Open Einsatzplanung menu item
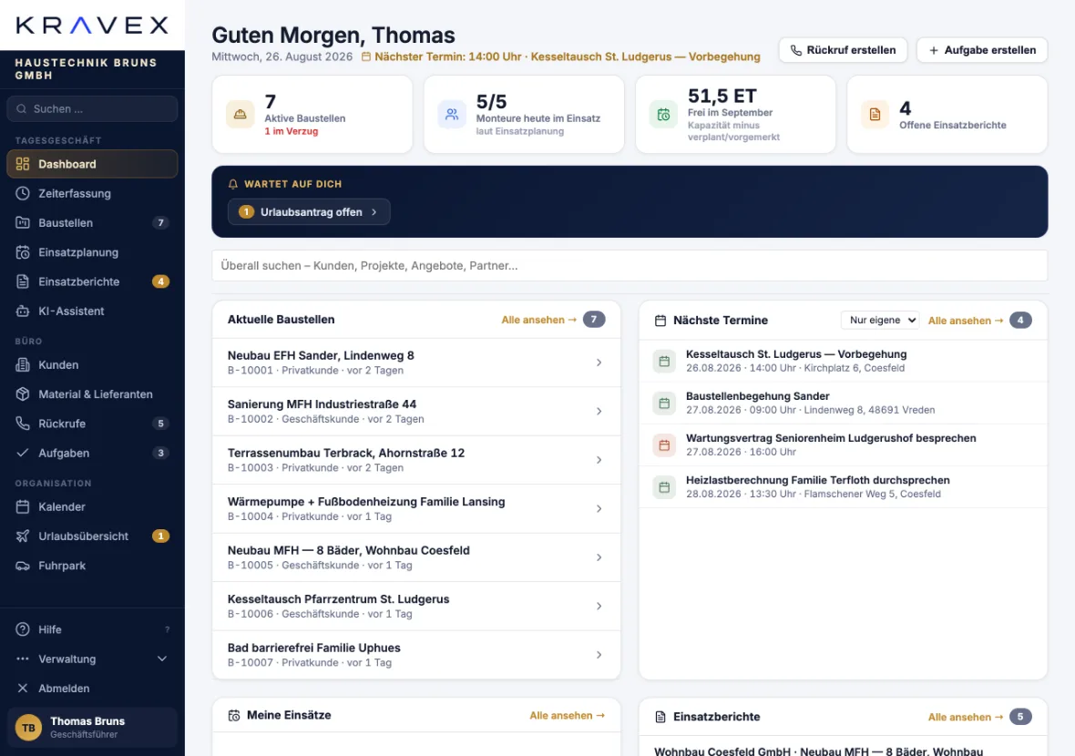Viewport: 1075px width, 756px height. pyautogui.click(x=92, y=252)
